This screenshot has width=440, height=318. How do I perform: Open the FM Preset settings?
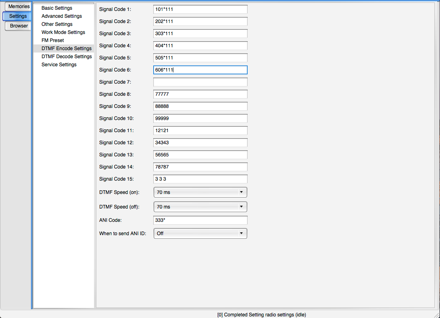(53, 40)
